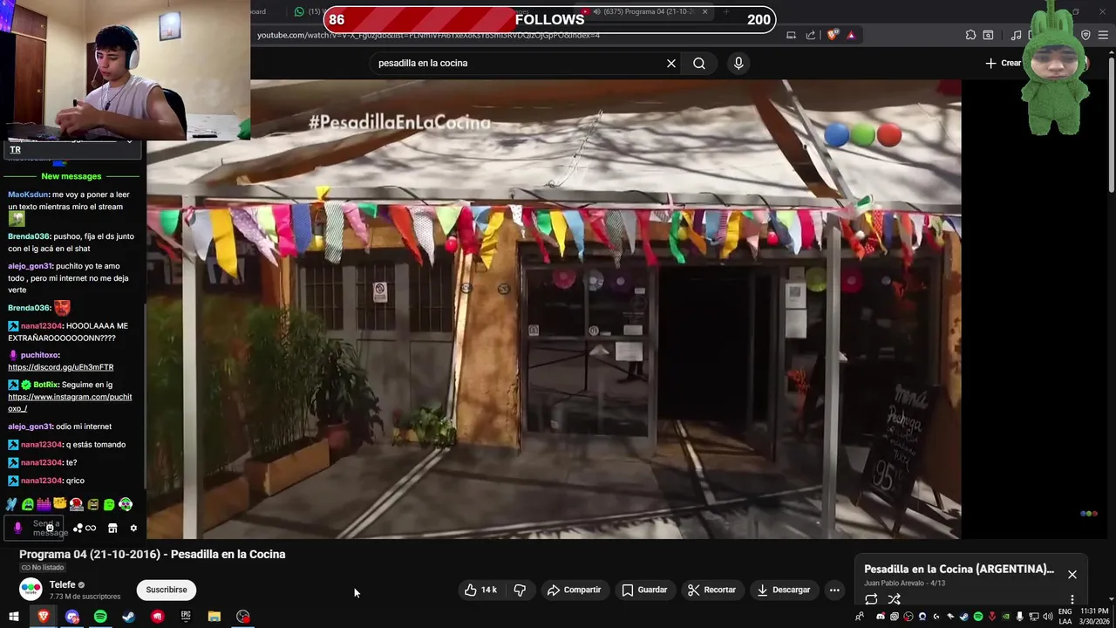Image resolution: width=1116 pixels, height=628 pixels.
Task: Click the Brave browser taskbar icon
Action: click(x=44, y=617)
